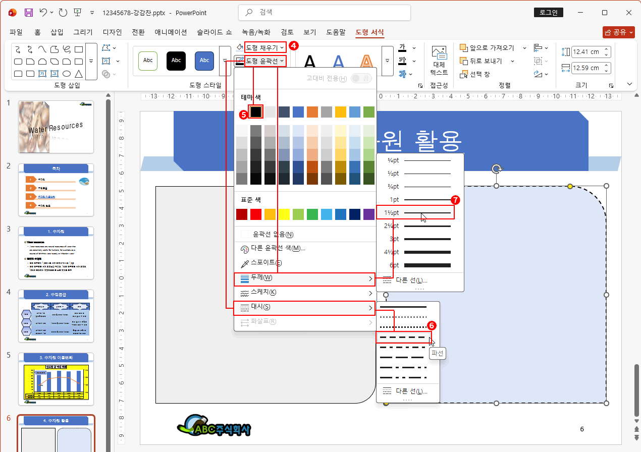Screen dimensions: 641x452
Task: Open the Insert (삽입) ribbon tab
Action: pos(57,32)
